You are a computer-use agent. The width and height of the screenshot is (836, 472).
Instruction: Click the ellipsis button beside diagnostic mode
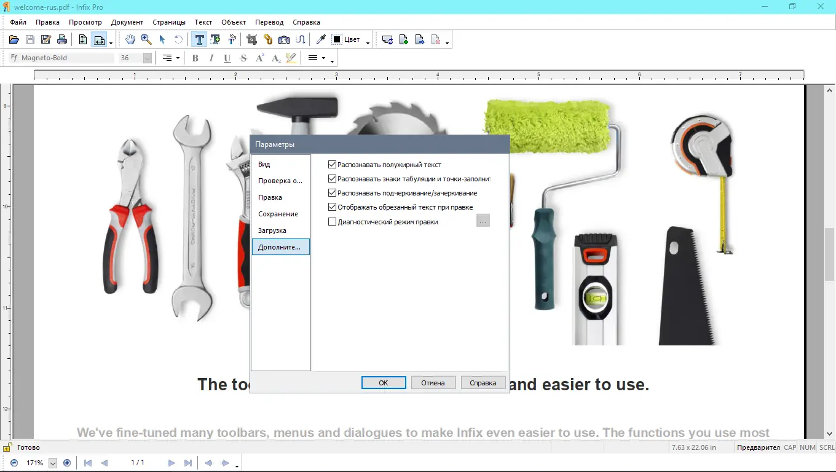(483, 221)
